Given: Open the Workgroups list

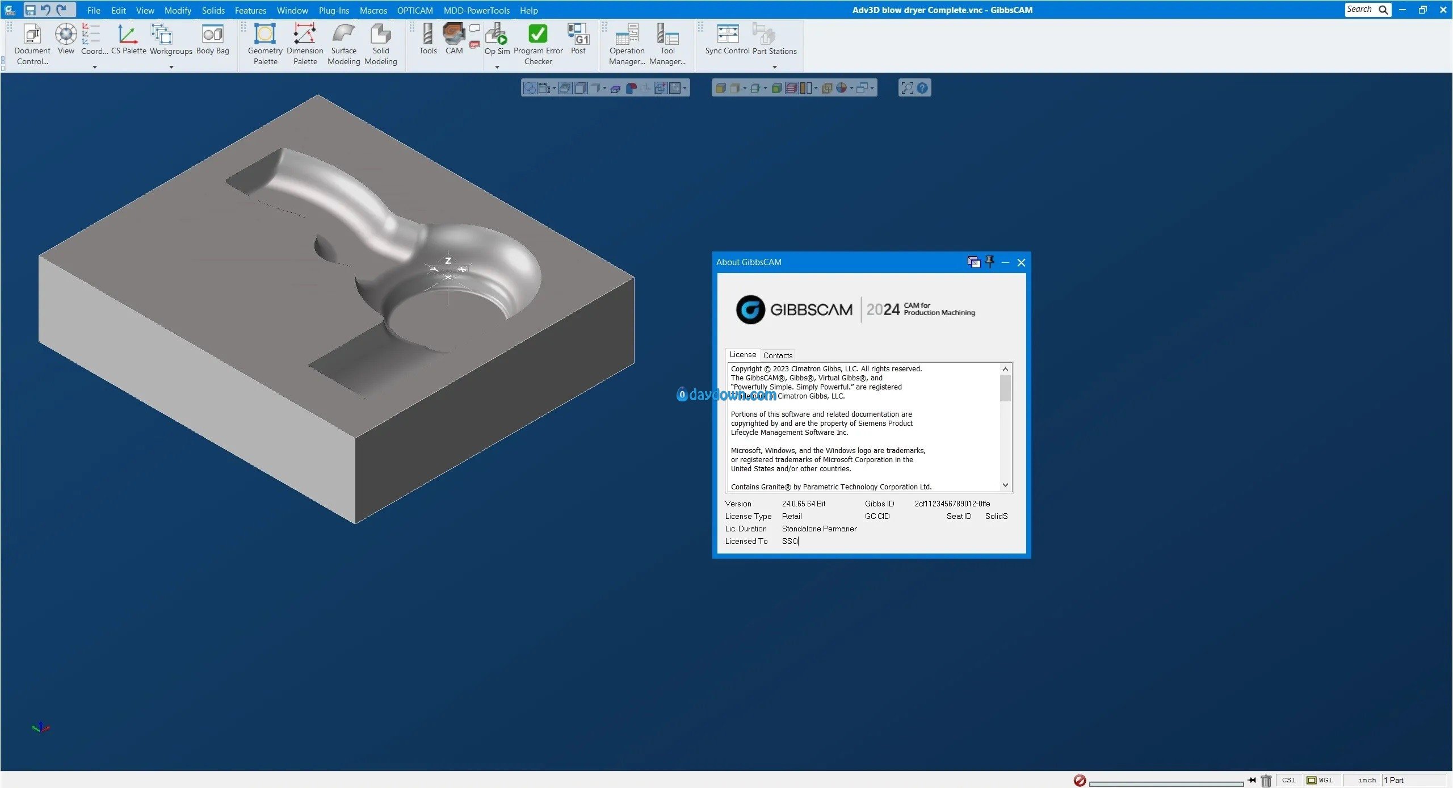Looking at the screenshot, I should 170,40.
